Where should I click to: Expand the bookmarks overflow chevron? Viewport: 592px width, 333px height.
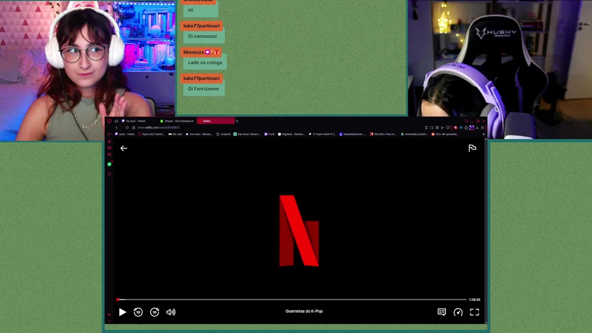pos(484,134)
